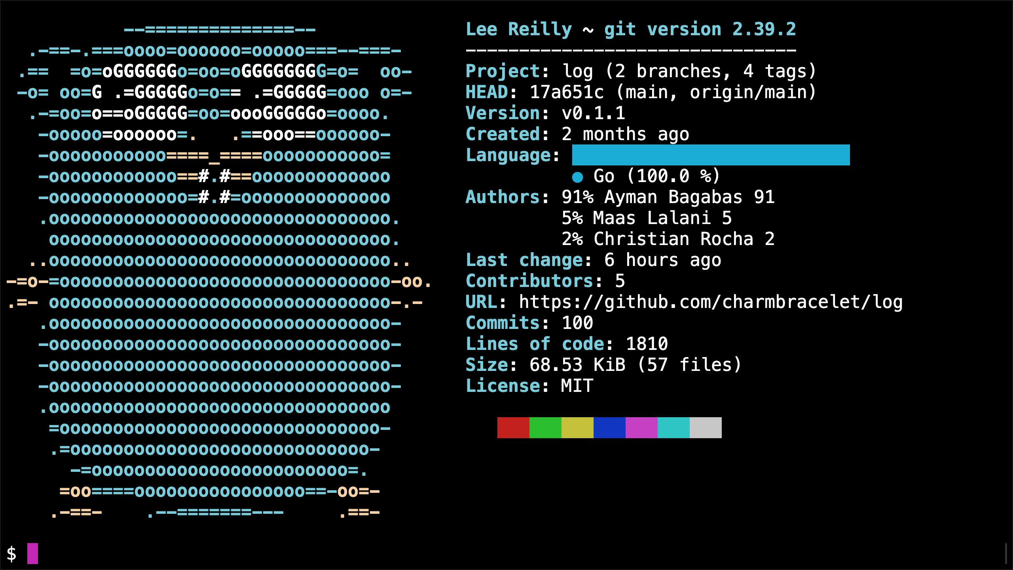
Task: Click the cyan color swatch
Action: 673,427
